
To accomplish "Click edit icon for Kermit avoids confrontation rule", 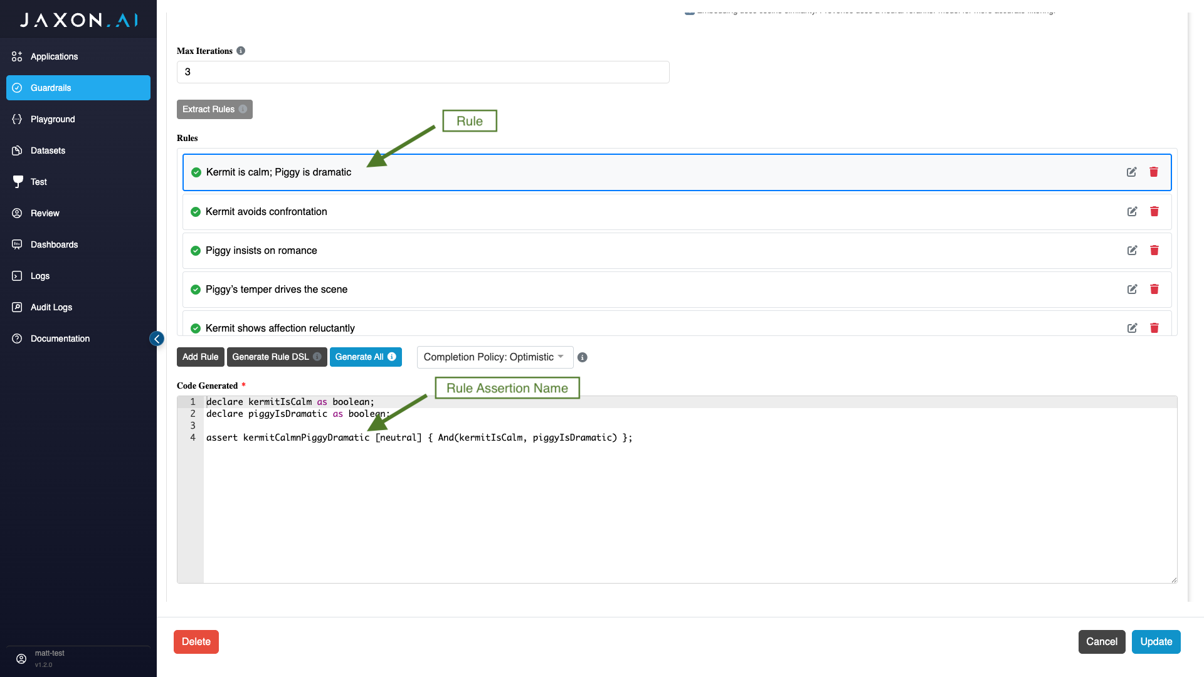I will [1132, 212].
